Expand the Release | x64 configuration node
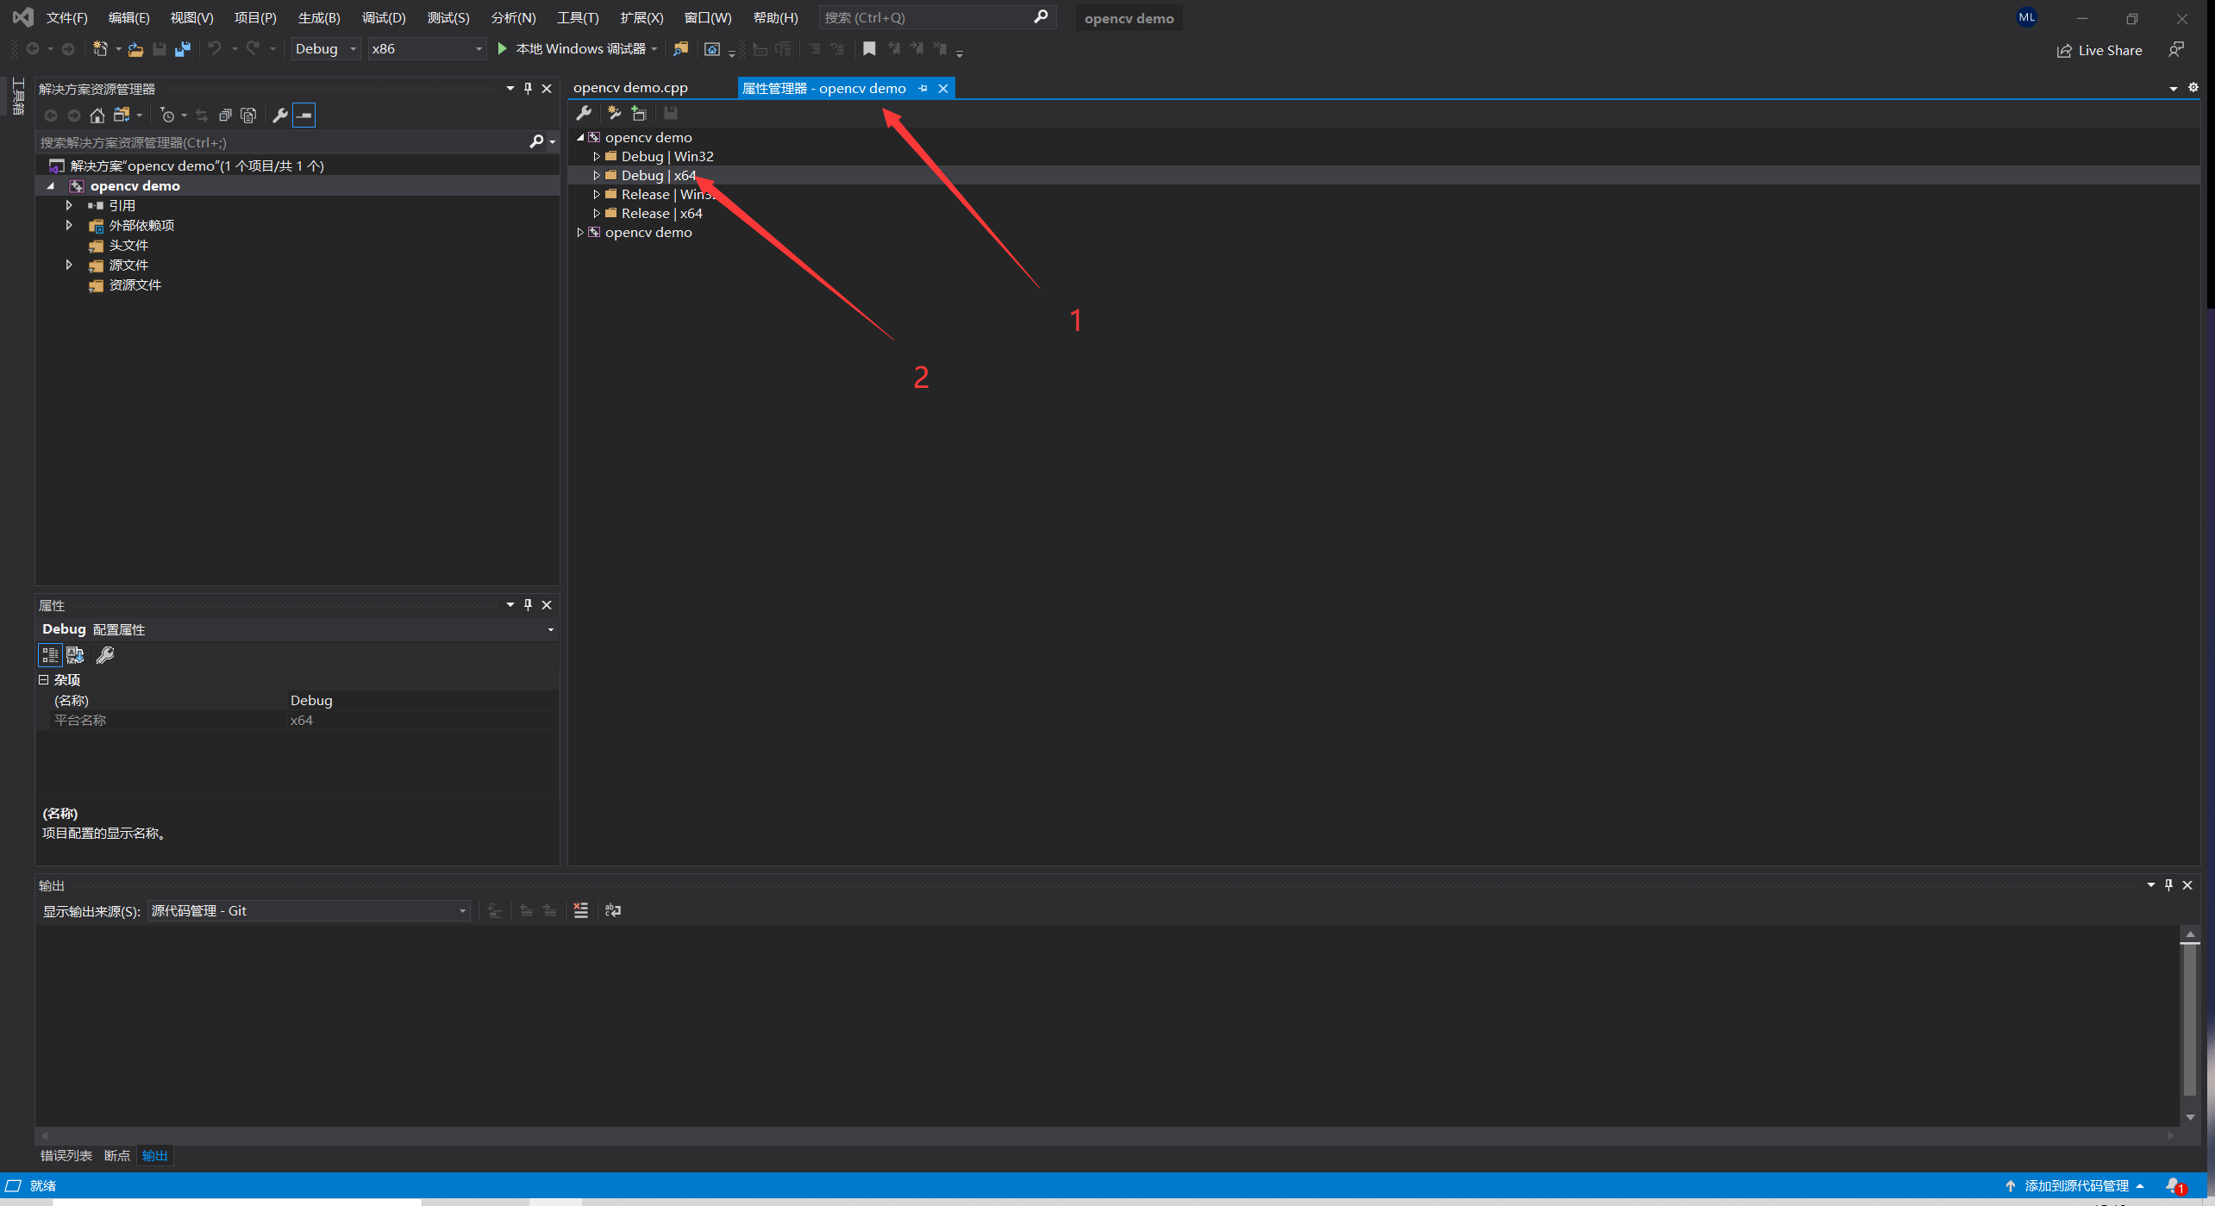The height and width of the screenshot is (1206, 2215). coord(596,213)
